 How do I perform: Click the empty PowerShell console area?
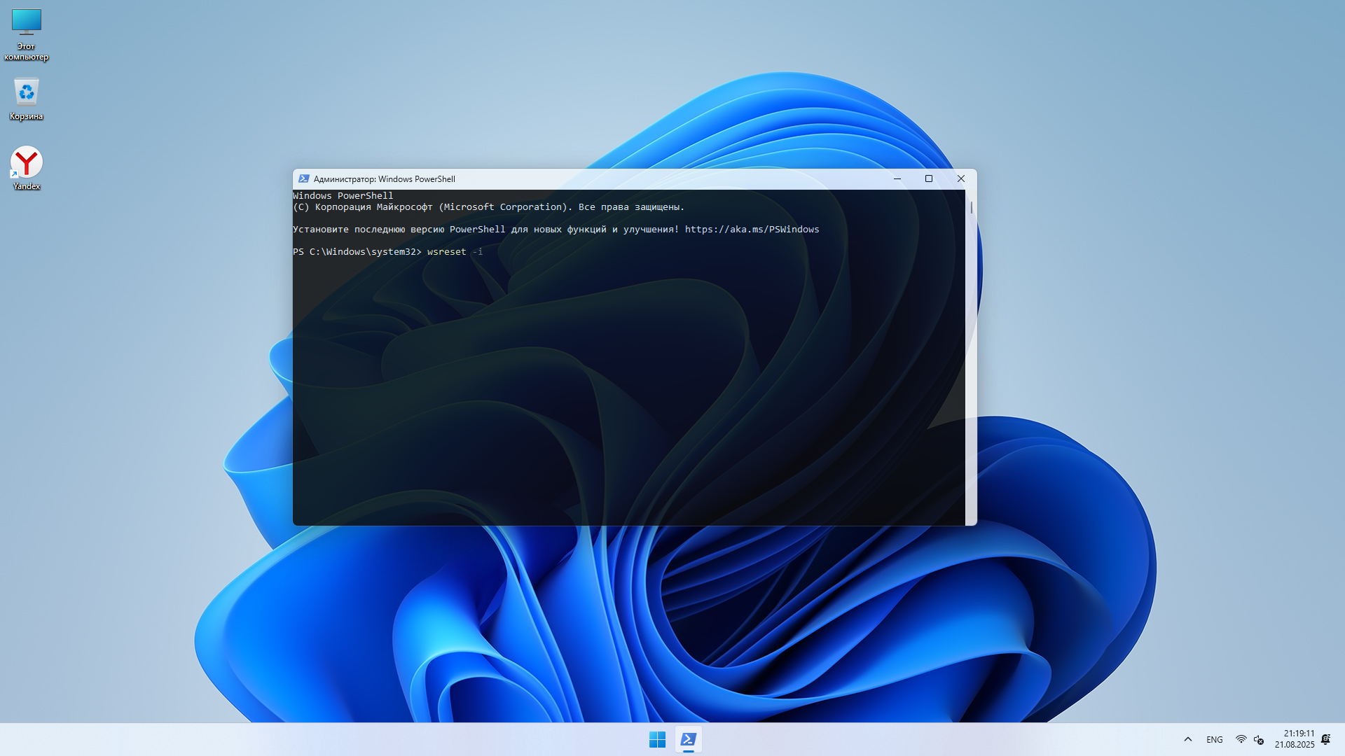click(628, 392)
